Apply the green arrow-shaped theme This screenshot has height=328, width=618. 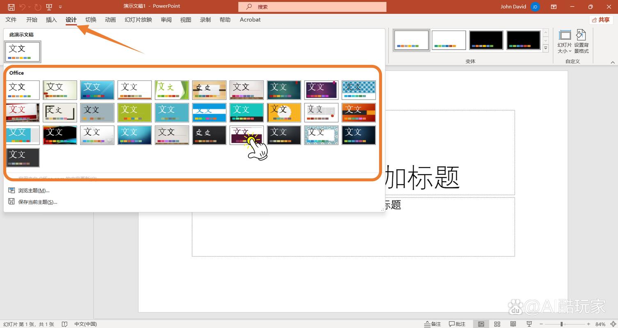172,90
